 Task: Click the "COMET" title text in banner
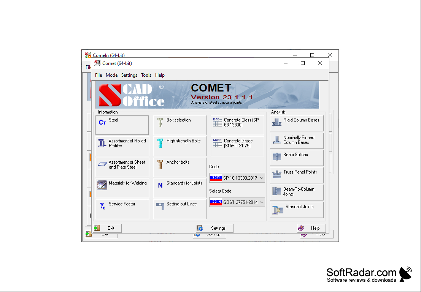211,88
